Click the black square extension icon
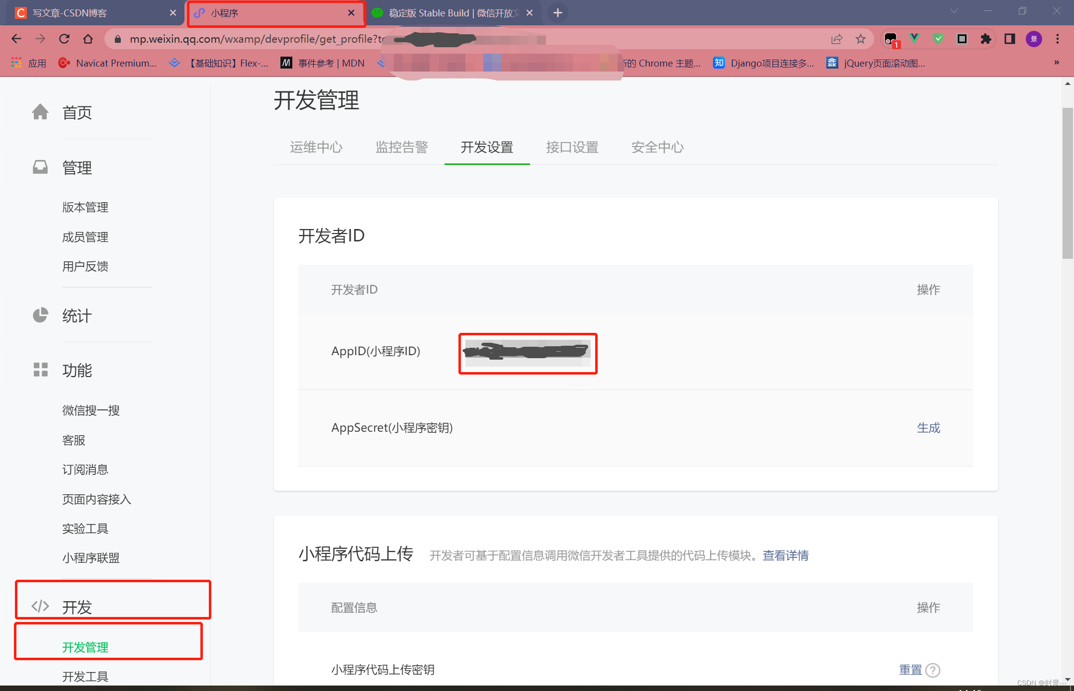This screenshot has width=1074, height=691. tap(962, 39)
